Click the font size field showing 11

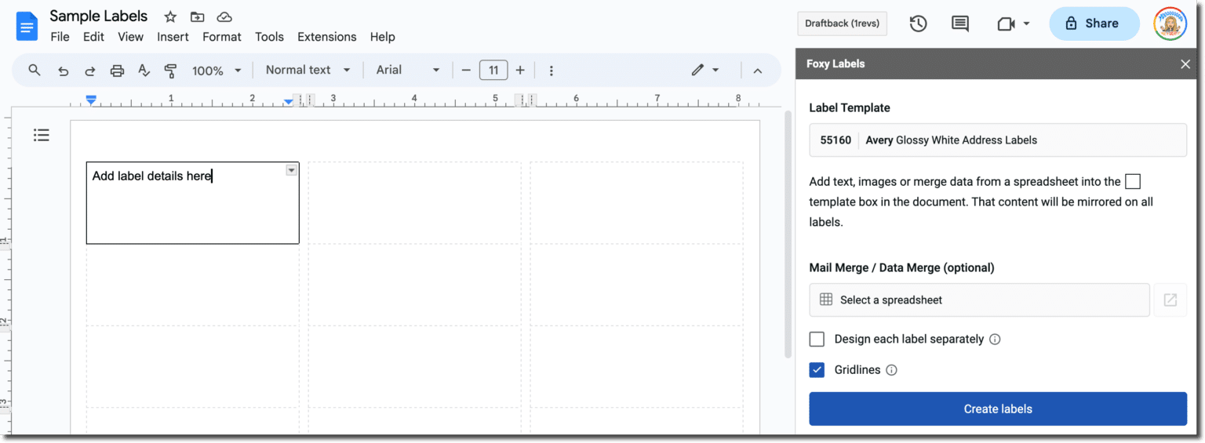[493, 70]
